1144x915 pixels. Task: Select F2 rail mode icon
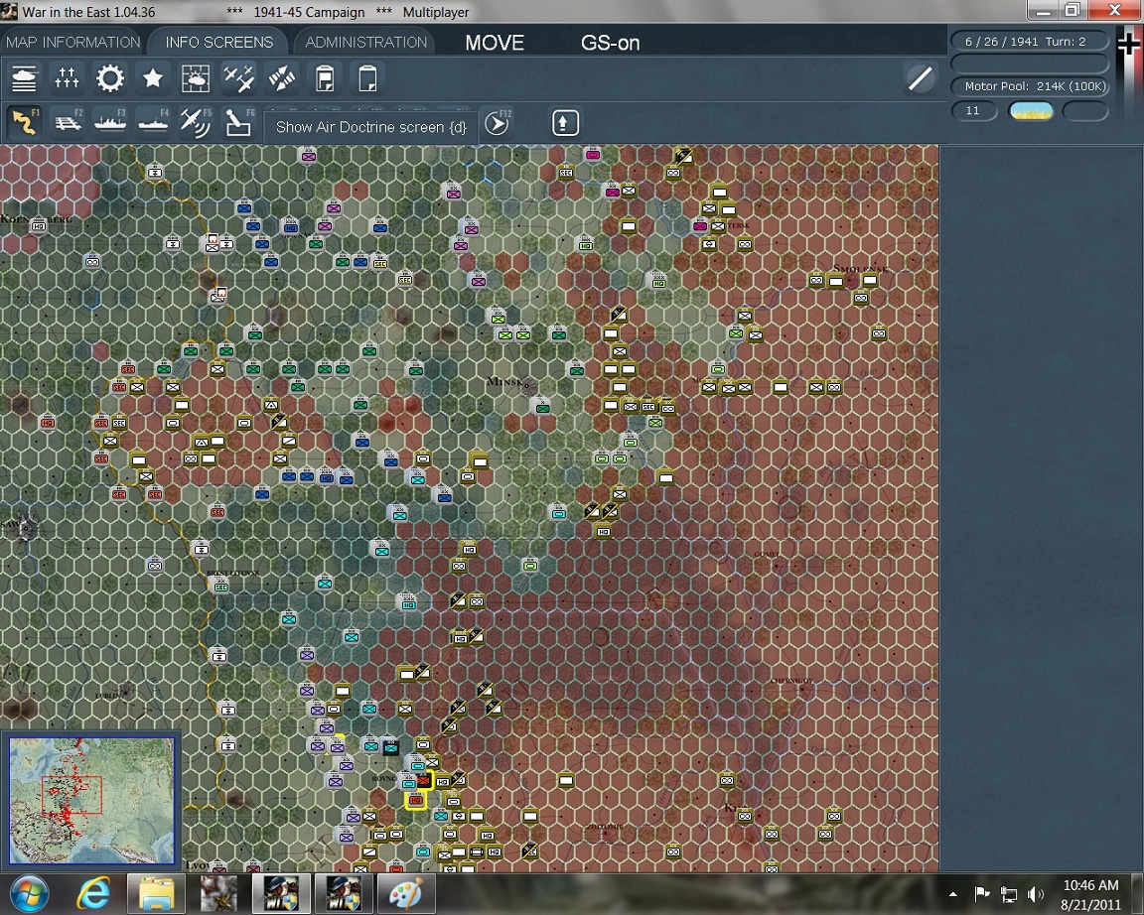coord(68,123)
